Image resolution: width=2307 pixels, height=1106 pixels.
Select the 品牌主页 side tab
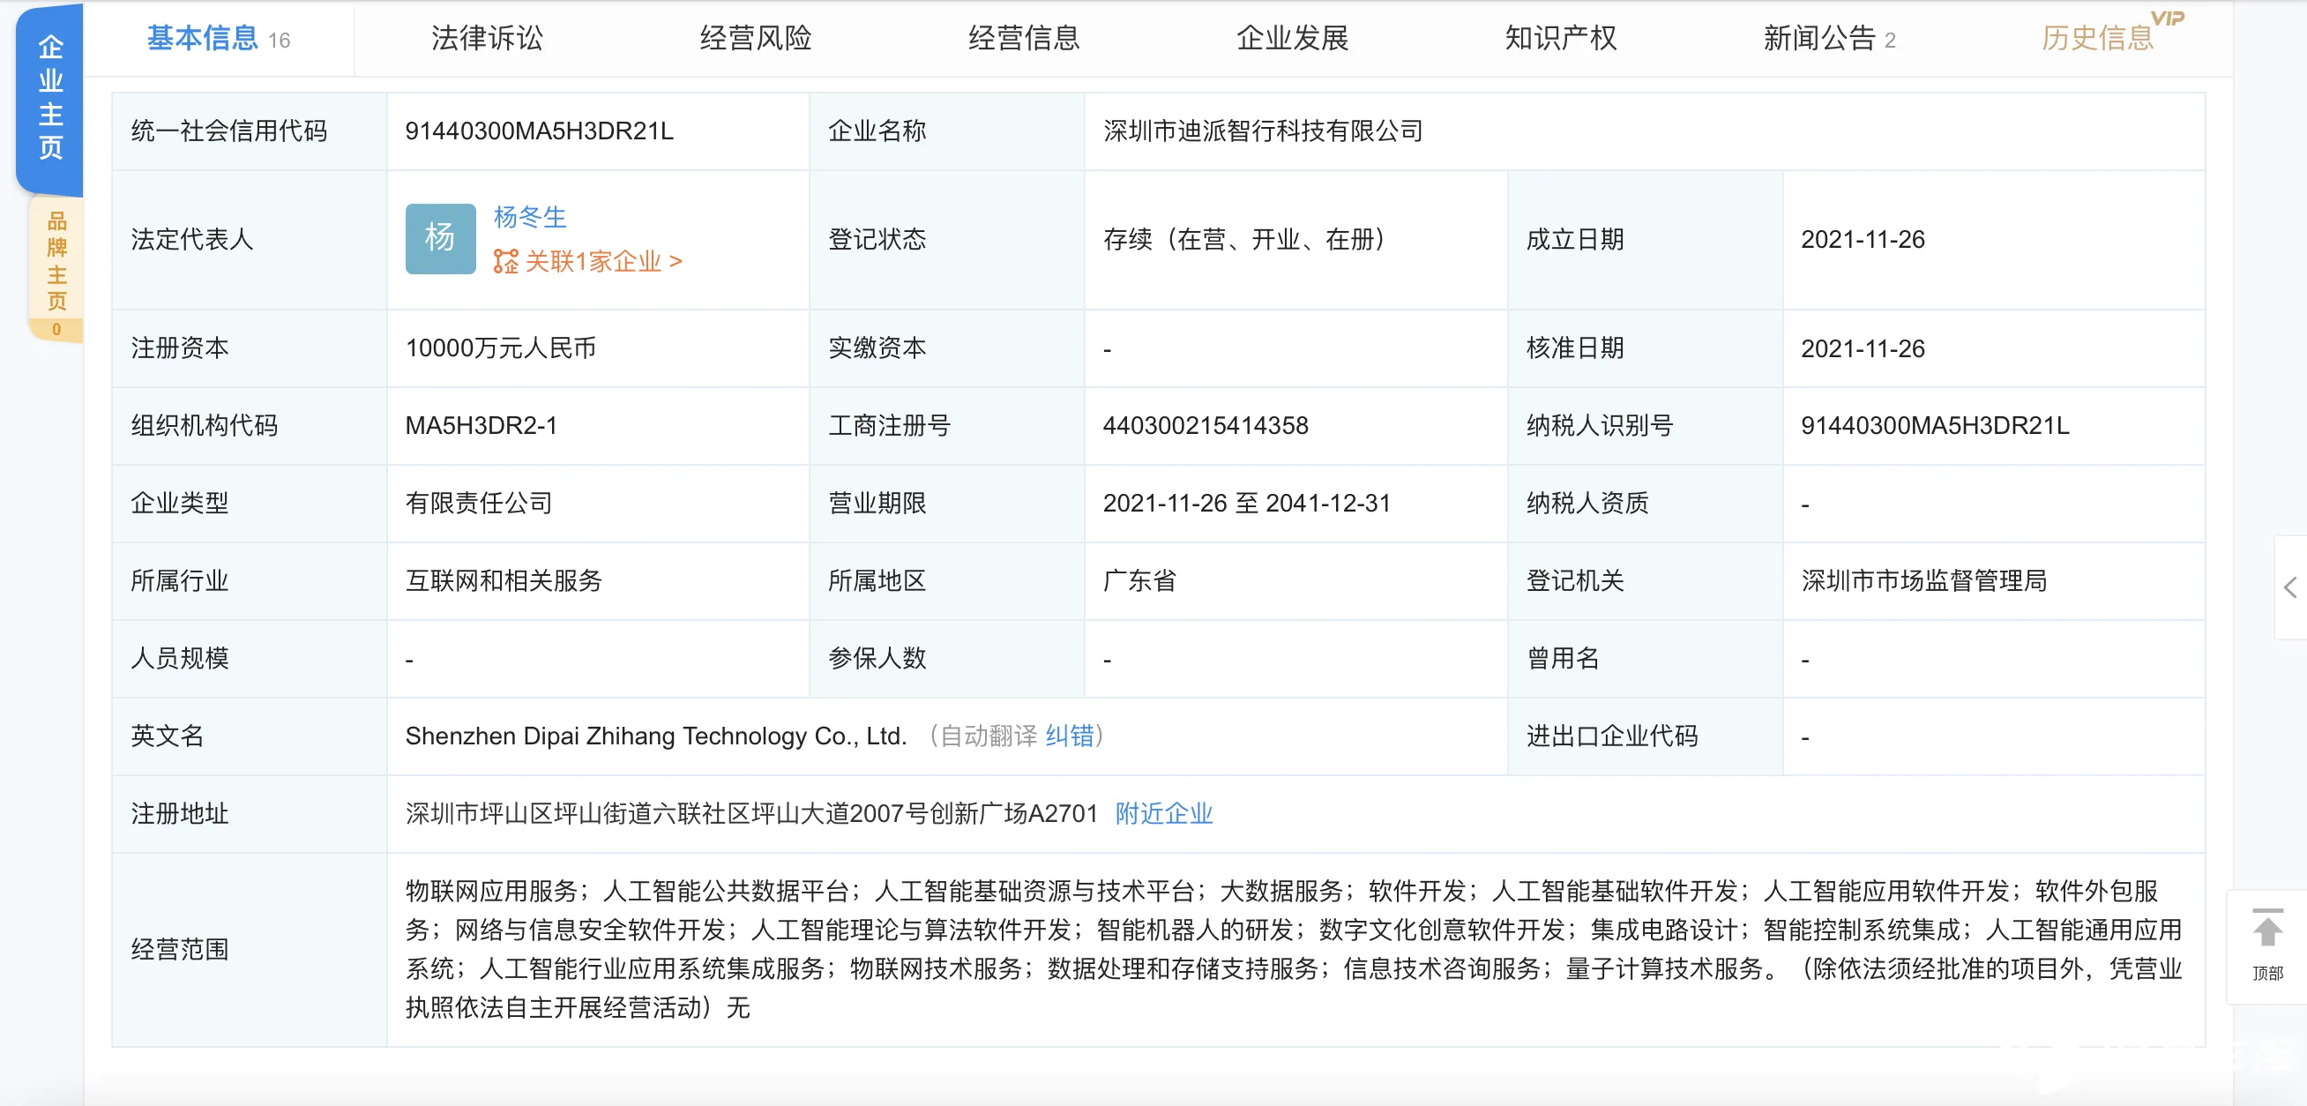coord(56,269)
